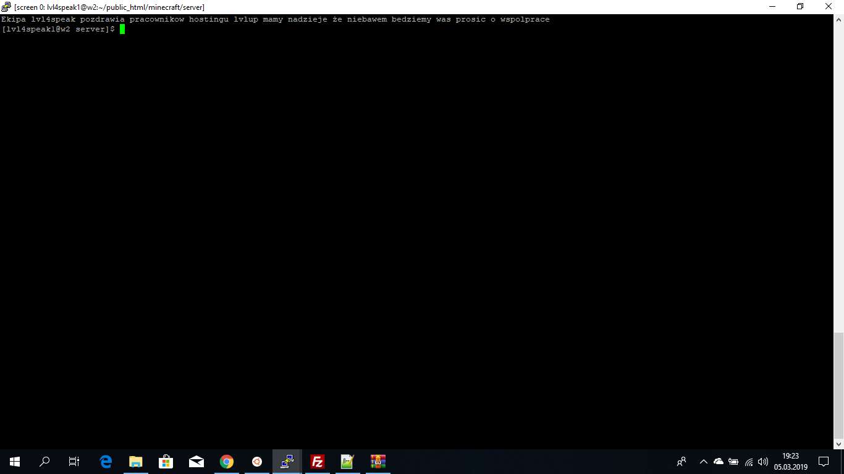Open the volume control in tray
Screen dimensions: 844x474
[763, 462]
